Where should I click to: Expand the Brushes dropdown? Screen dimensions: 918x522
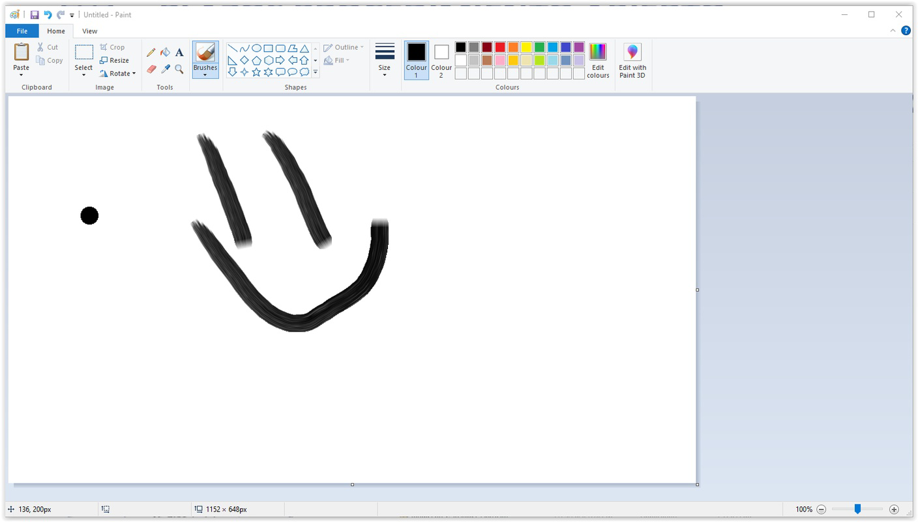[x=205, y=71]
